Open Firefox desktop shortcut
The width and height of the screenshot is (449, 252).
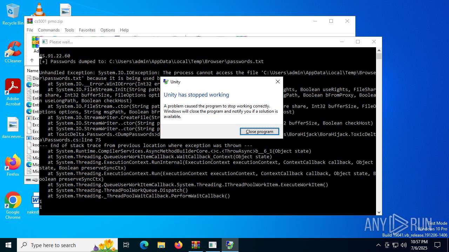13,165
